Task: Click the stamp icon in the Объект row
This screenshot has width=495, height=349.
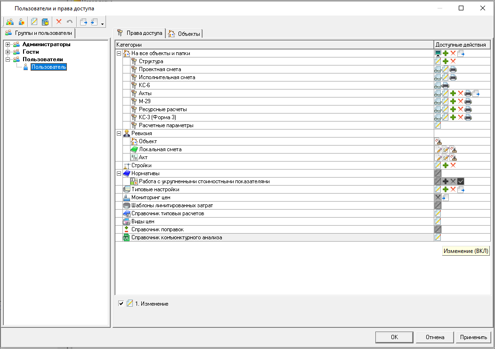Action: 438,141
